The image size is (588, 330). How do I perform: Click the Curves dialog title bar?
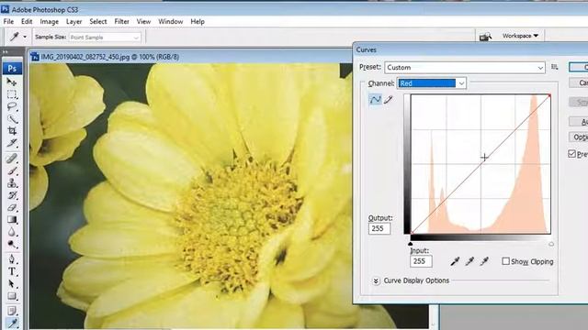470,49
